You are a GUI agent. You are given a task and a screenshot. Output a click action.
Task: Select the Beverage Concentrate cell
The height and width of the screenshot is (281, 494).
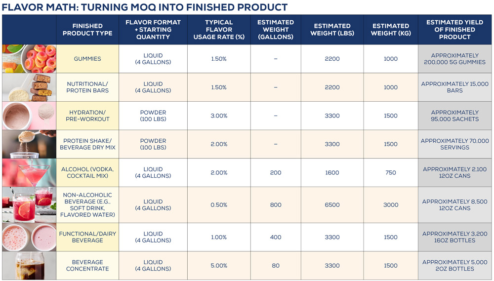point(87,266)
